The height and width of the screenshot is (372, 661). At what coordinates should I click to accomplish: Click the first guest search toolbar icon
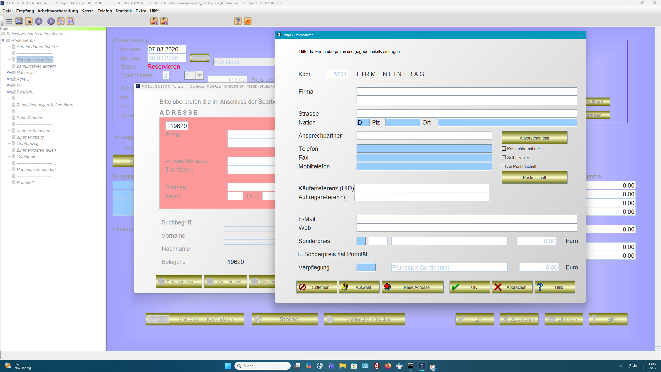[x=154, y=21]
